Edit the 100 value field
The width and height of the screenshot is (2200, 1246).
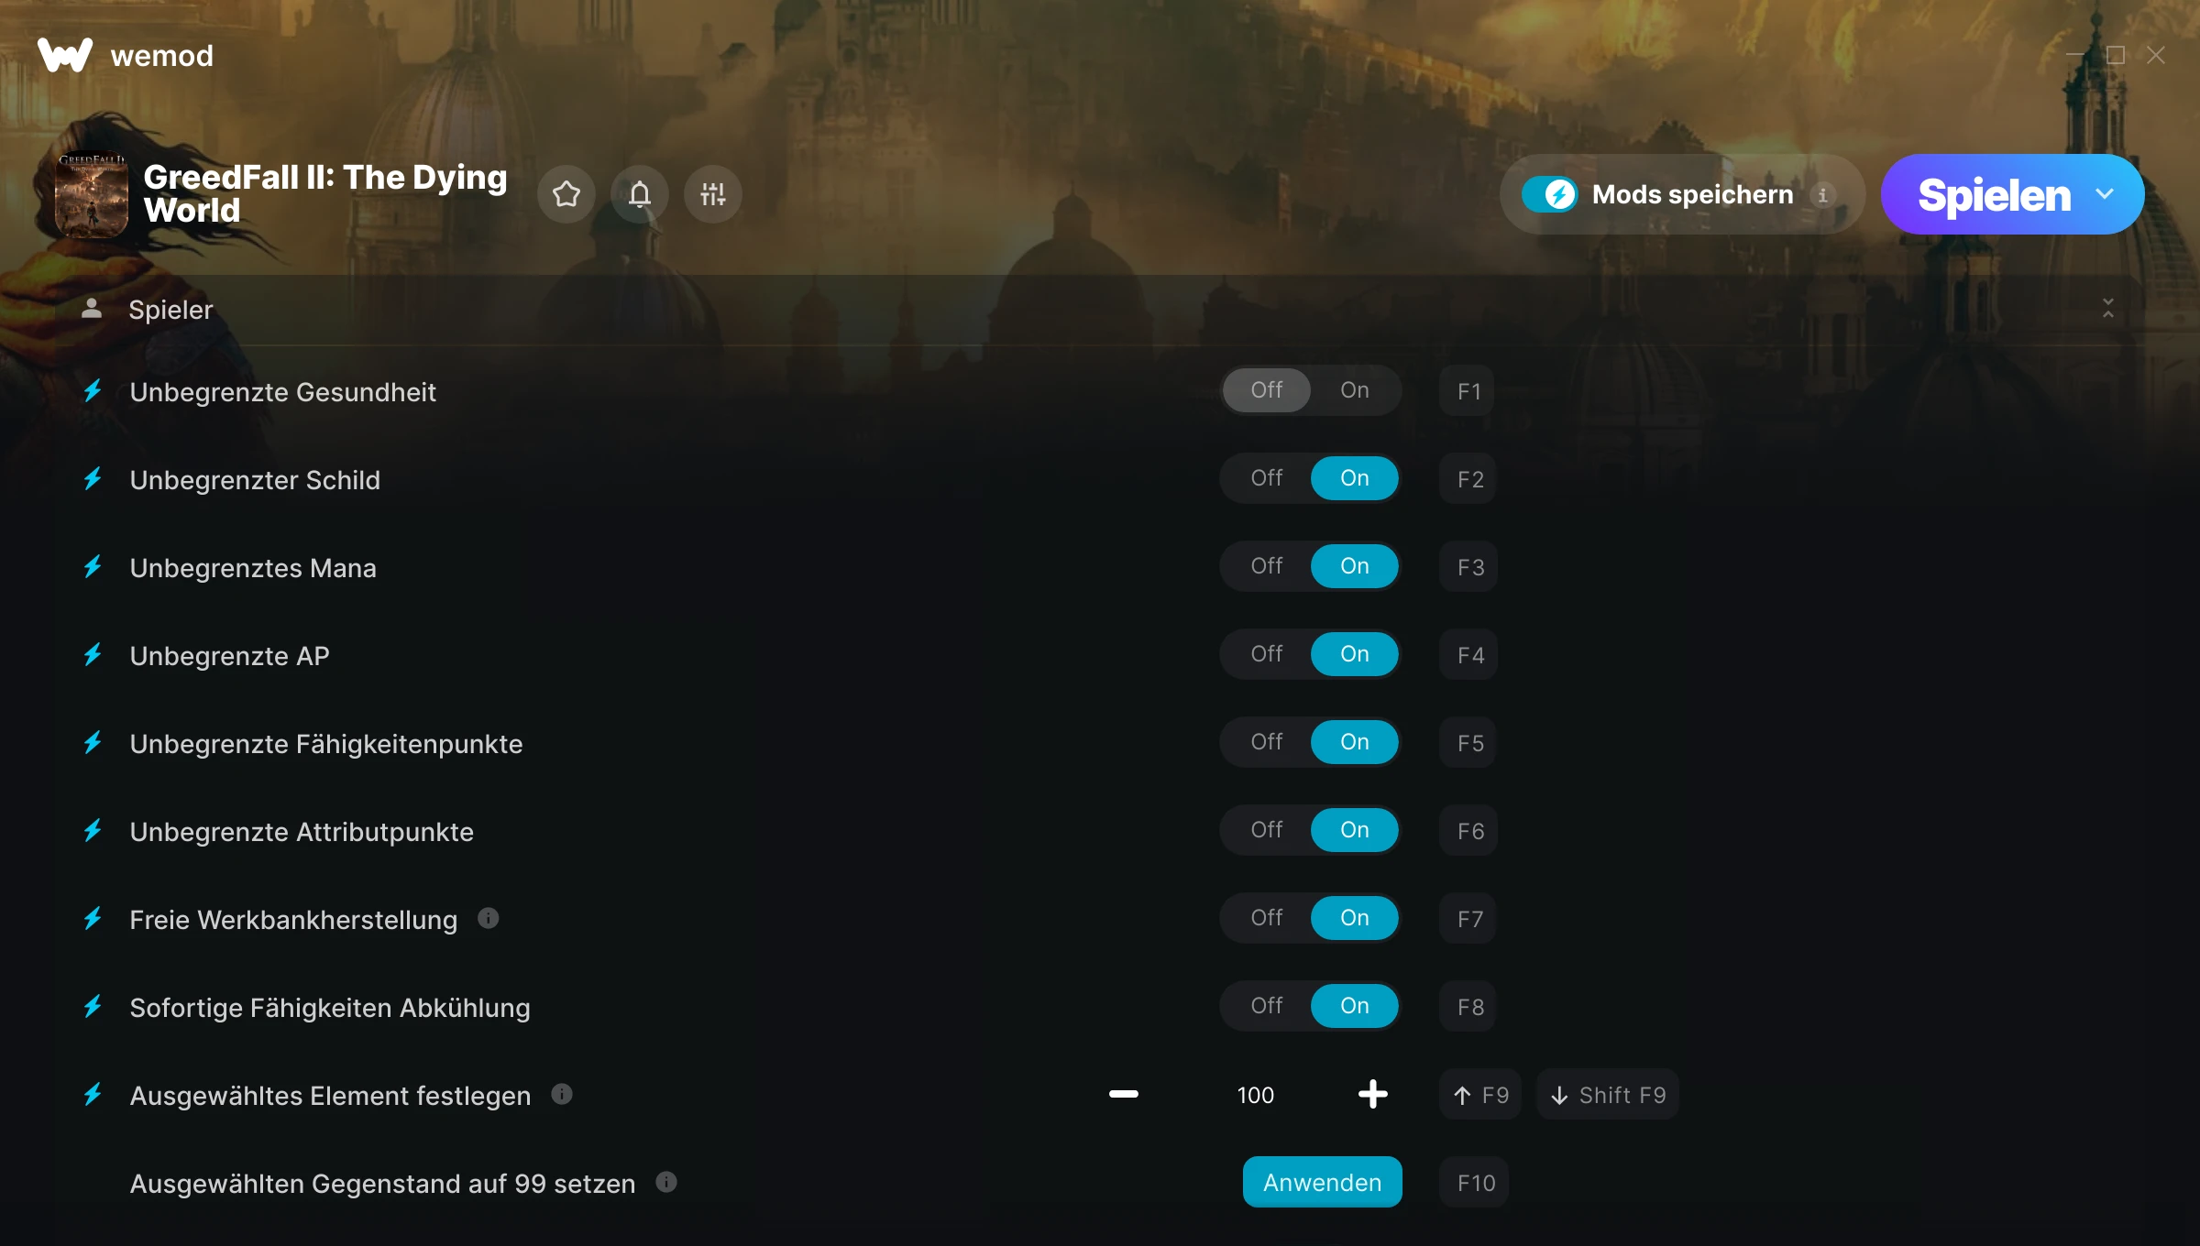click(1255, 1095)
